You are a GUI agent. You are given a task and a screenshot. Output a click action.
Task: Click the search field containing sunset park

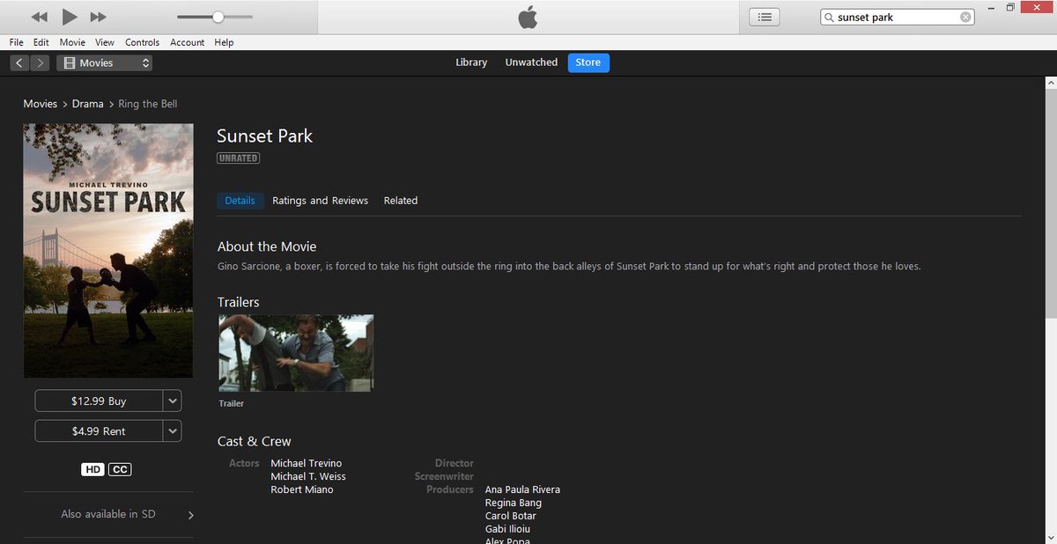[898, 18]
